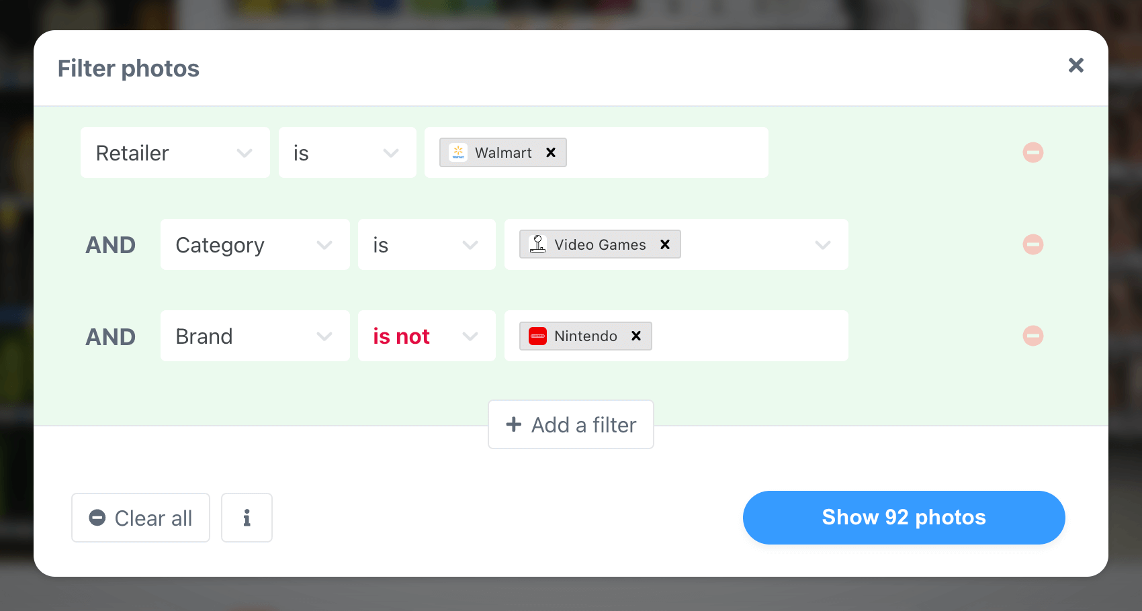The image size is (1142, 611).
Task: Delete the Brand filter row
Action: (1033, 336)
